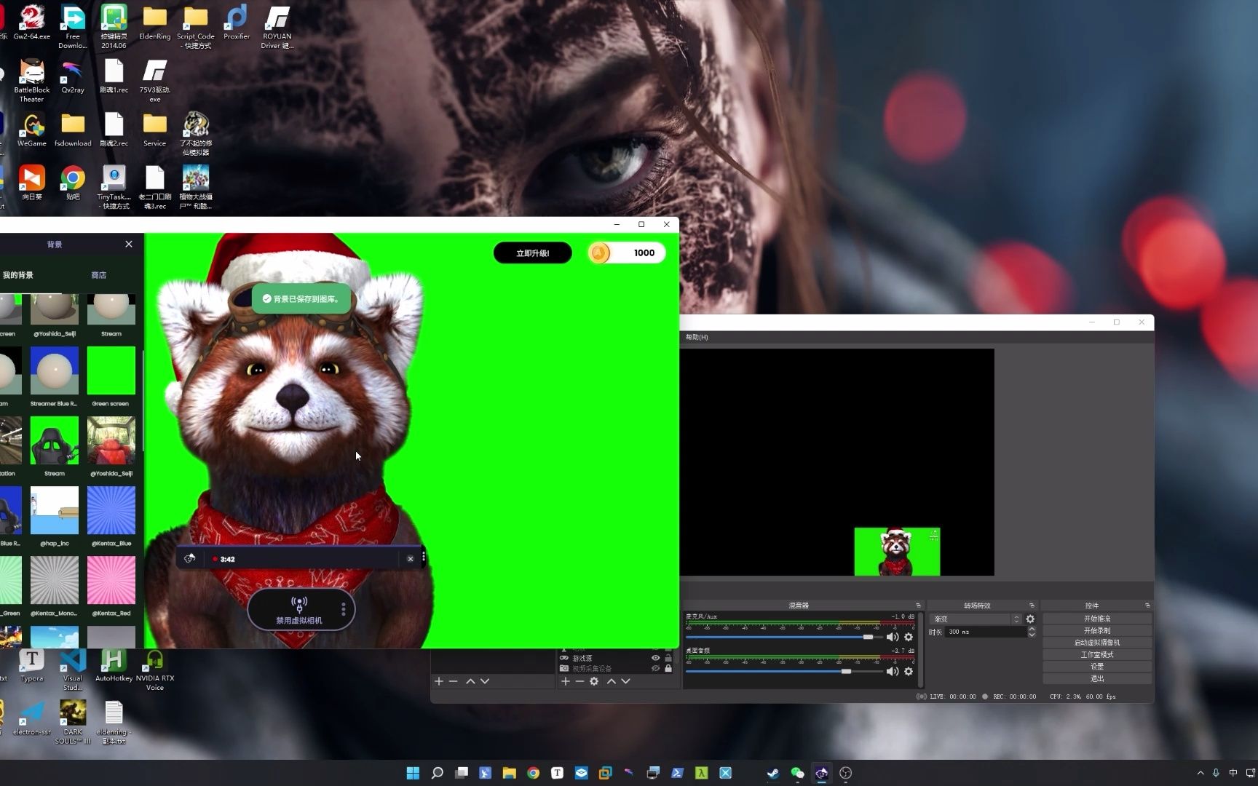
Task: Select the Green screen background thumbnail
Action: (111, 370)
